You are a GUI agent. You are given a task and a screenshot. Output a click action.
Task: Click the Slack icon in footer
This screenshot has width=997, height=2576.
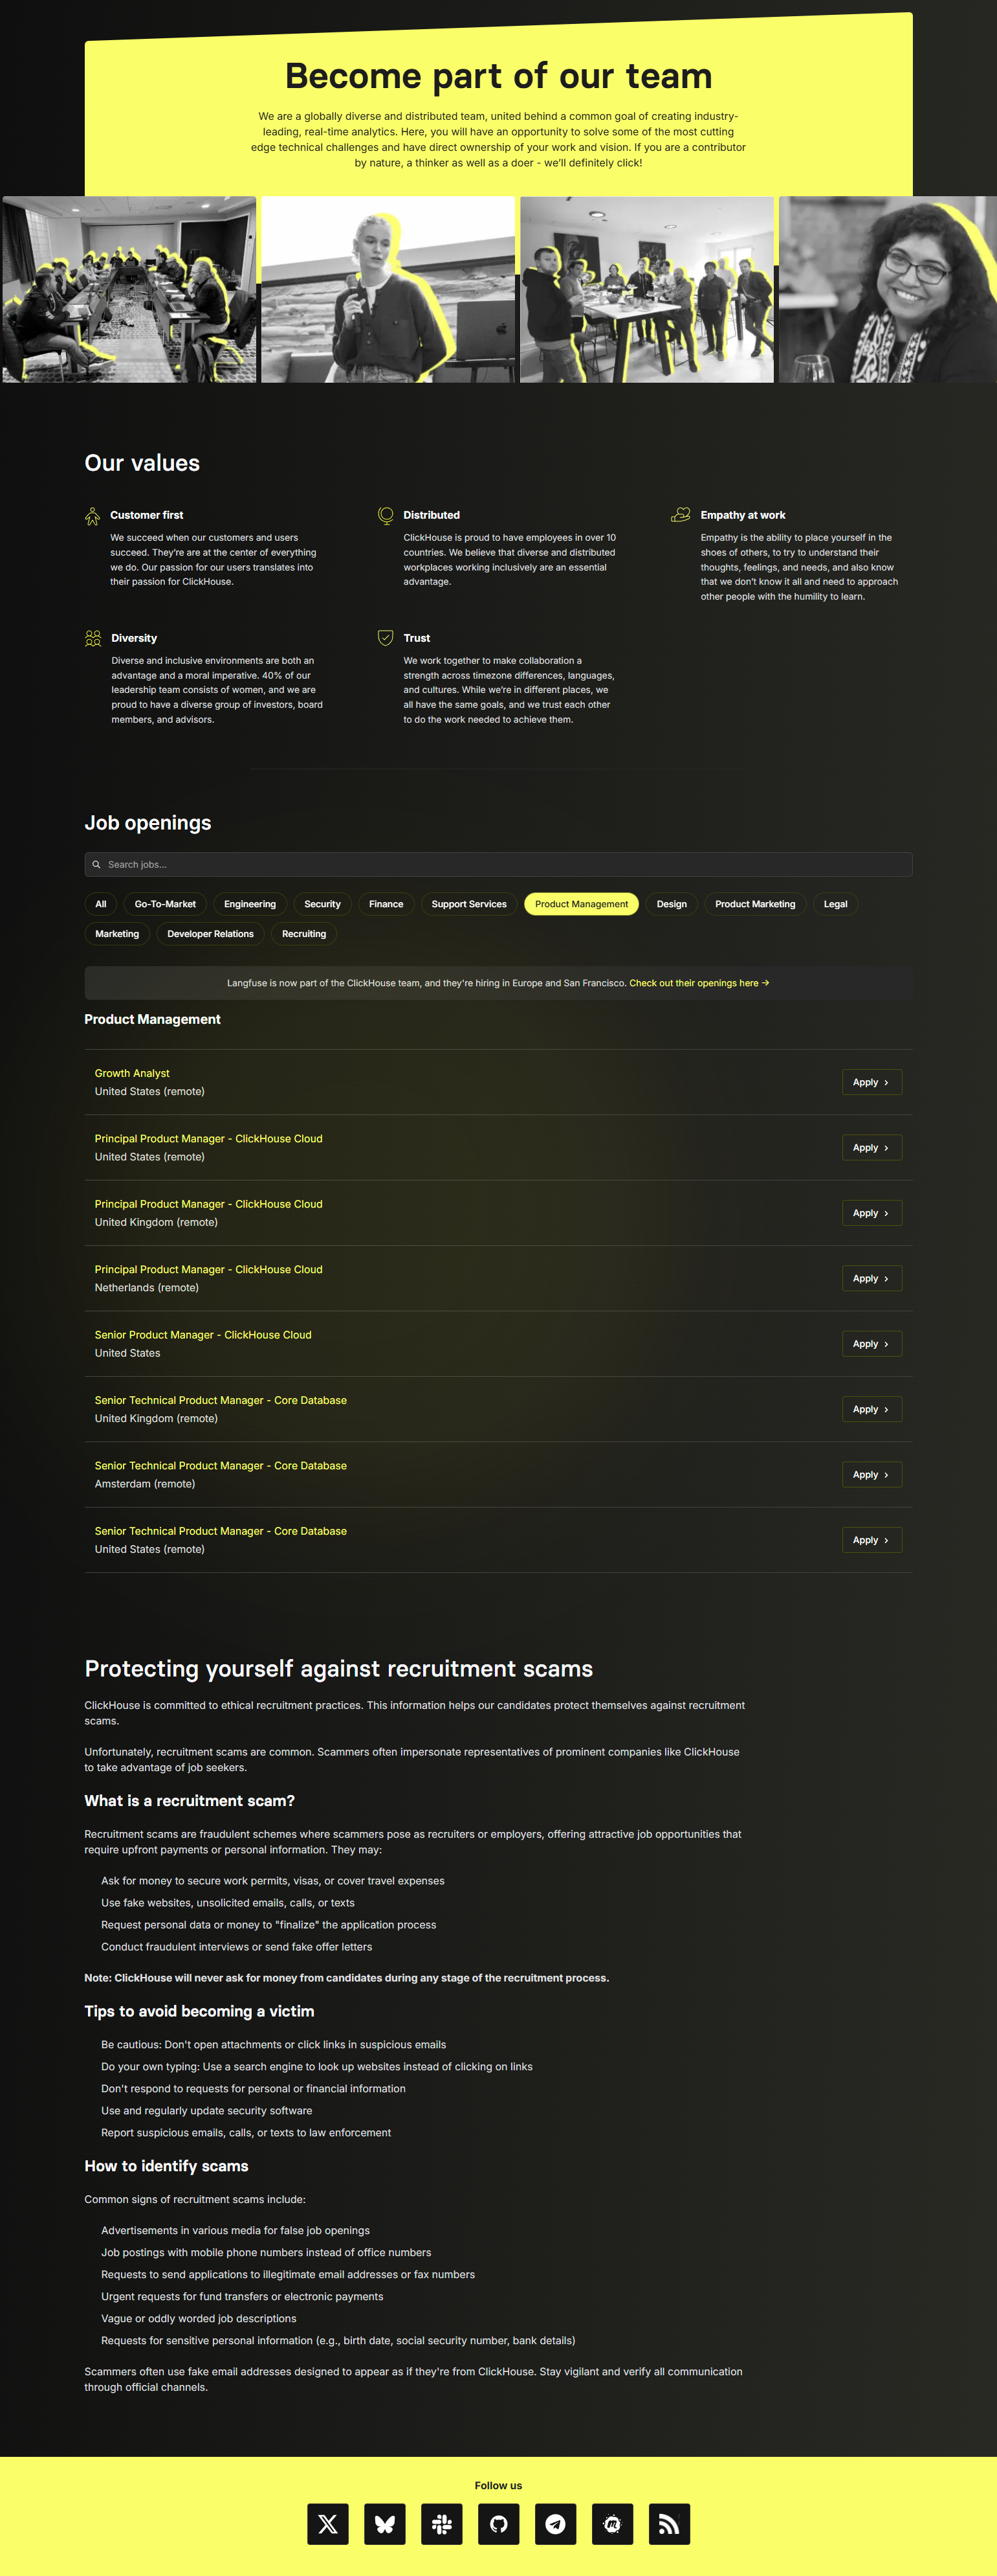pos(441,2523)
